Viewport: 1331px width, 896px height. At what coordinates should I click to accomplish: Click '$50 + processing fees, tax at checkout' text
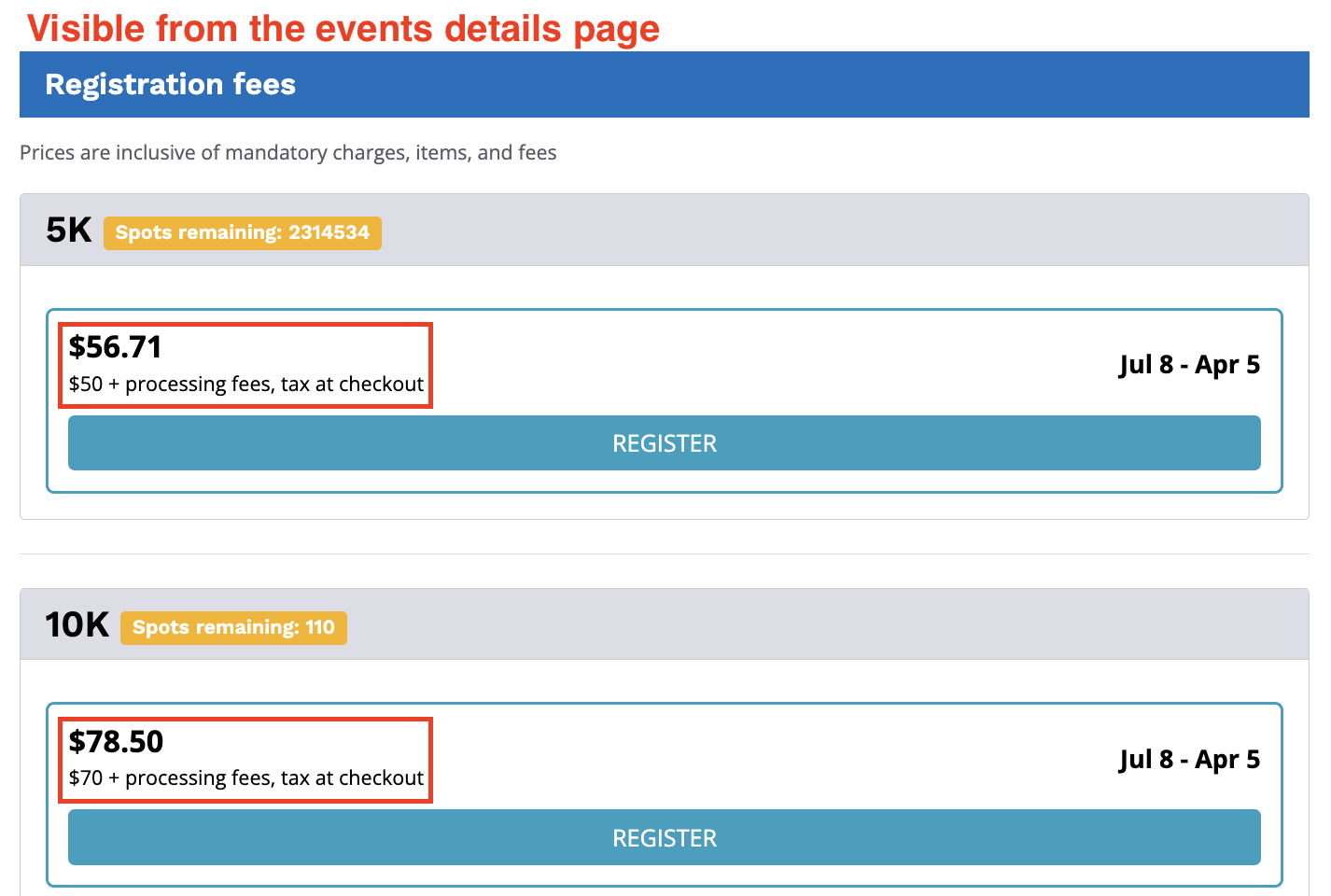click(x=246, y=385)
